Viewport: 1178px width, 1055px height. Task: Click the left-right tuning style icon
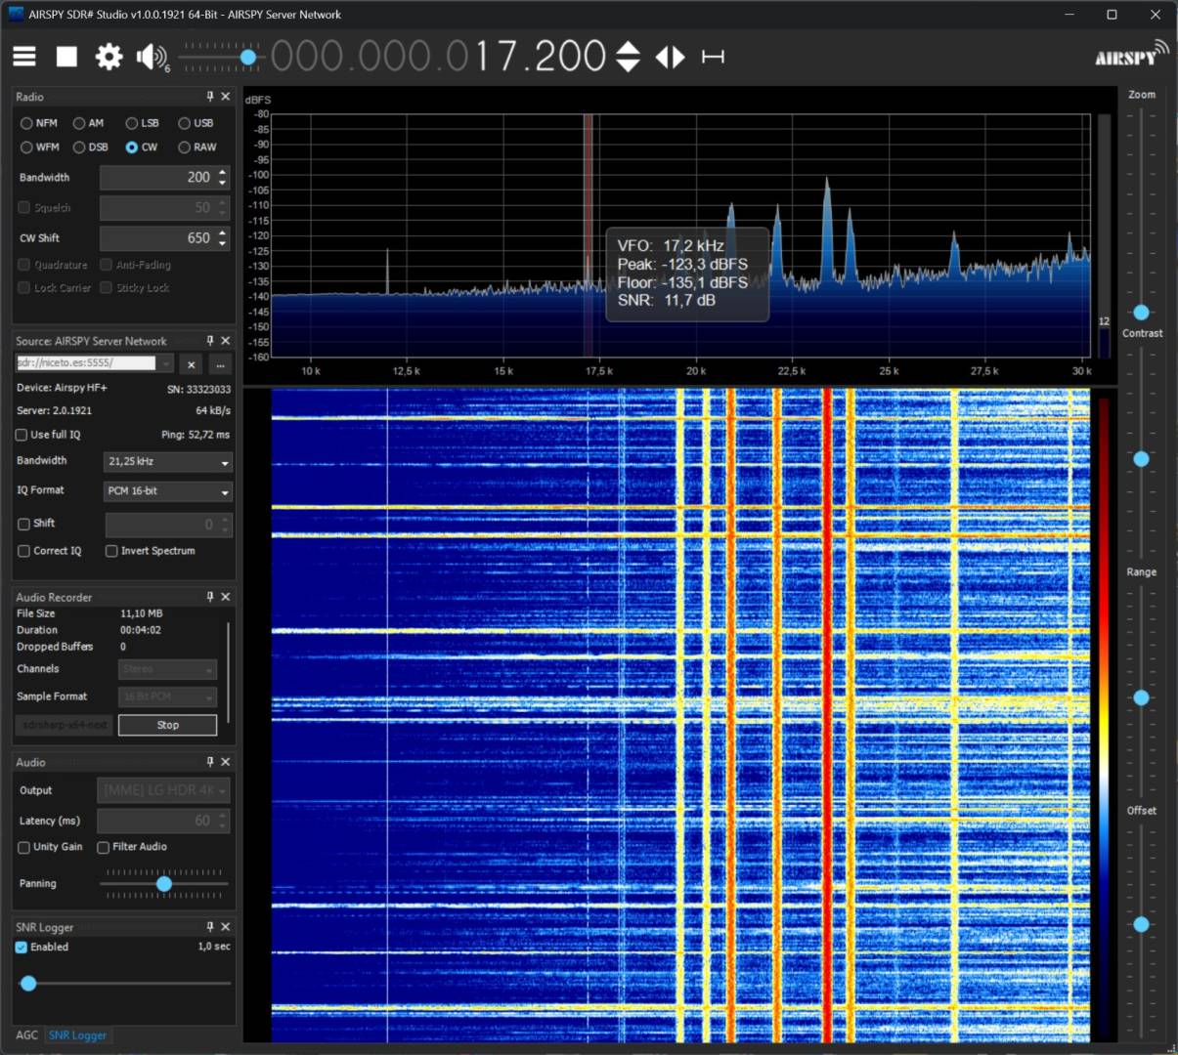[x=671, y=57]
